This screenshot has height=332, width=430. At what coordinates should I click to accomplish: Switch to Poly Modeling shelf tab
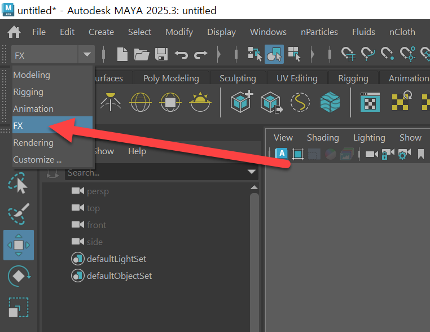pos(171,78)
